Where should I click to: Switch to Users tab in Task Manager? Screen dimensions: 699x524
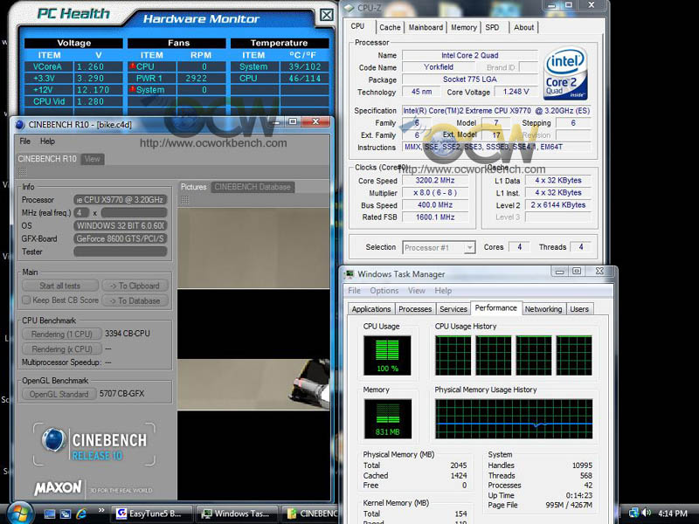click(579, 309)
